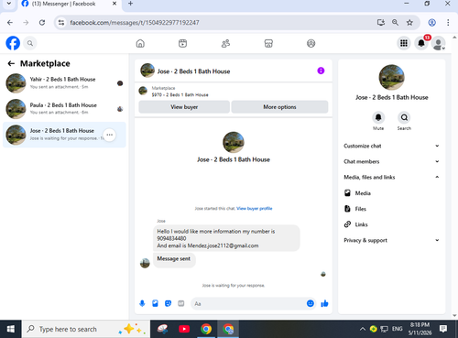Click the View buyer button
Image resolution: width=458 pixels, height=338 pixels.
(x=184, y=107)
